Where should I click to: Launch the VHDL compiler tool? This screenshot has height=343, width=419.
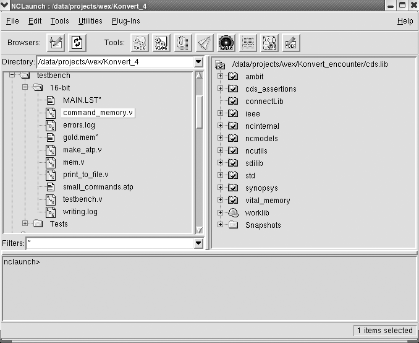140,43
